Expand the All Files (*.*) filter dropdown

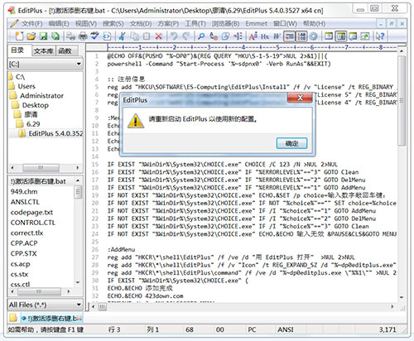point(46,305)
